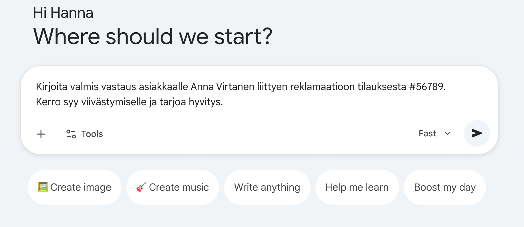Pick the Write anything suggestion
The height and width of the screenshot is (227, 524).
click(x=267, y=187)
